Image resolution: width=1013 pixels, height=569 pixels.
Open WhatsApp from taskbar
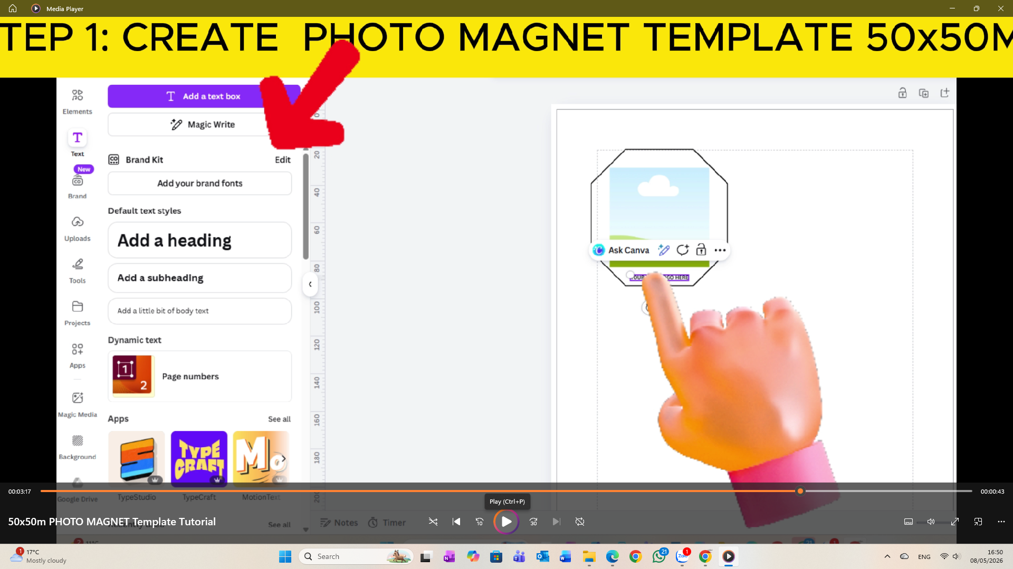coord(658,556)
